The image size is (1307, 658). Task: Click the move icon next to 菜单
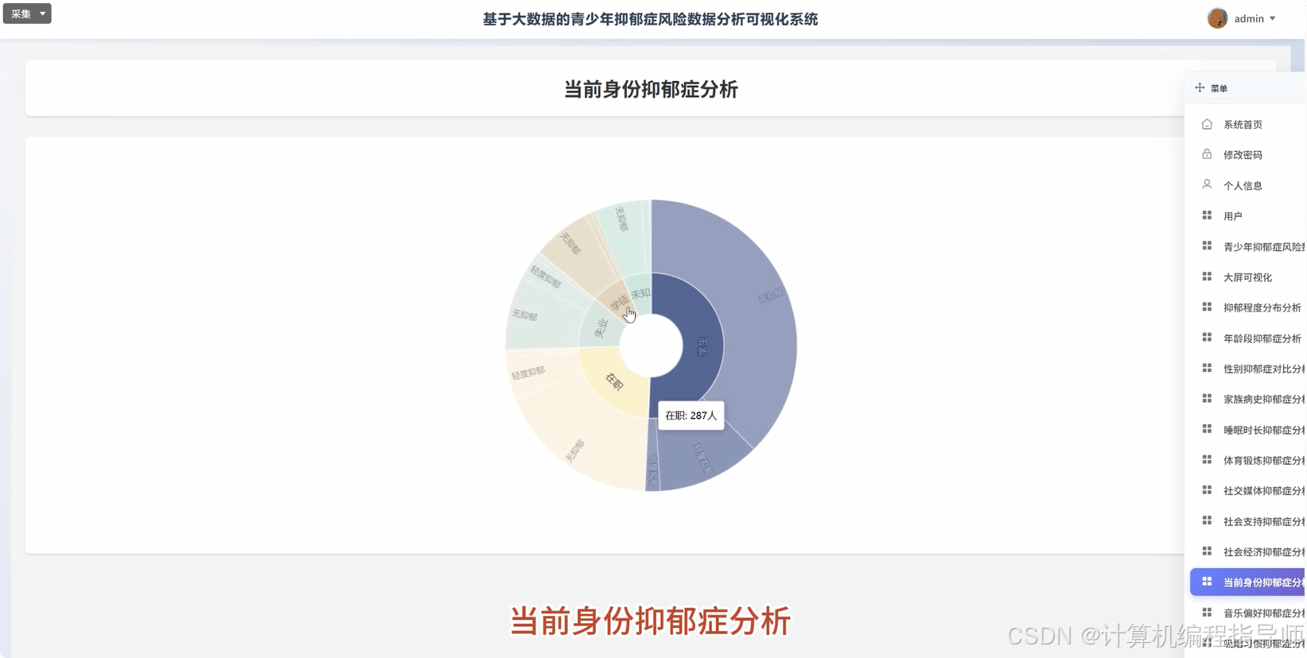point(1200,87)
